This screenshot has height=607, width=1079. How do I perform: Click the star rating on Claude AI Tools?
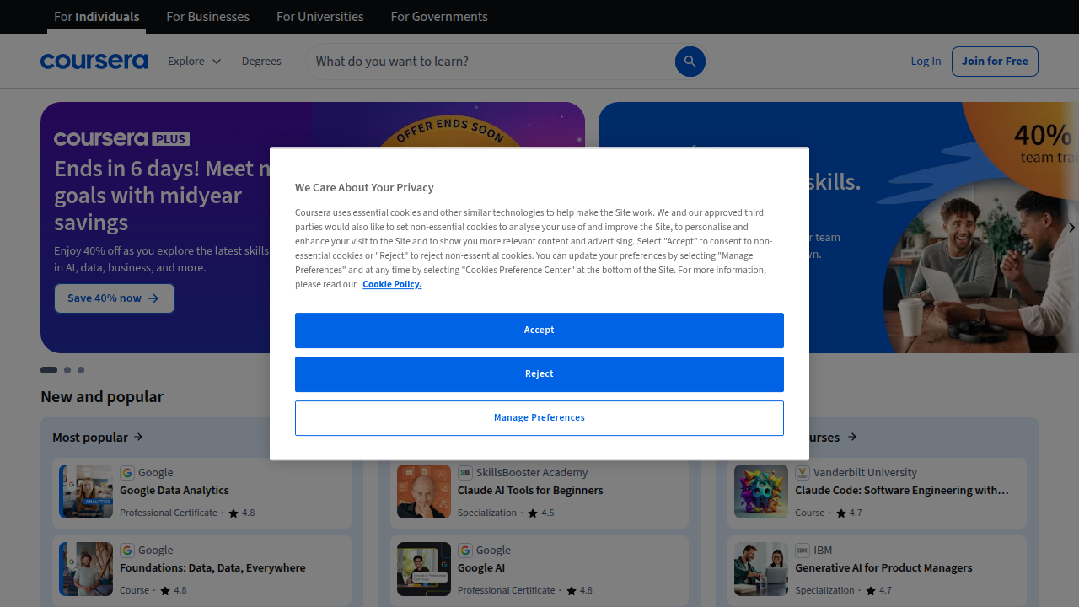[x=541, y=513]
